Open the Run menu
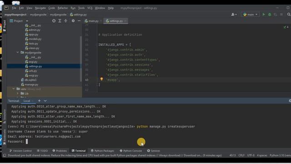Viewport: 291px width, 164px height. click(73, 8)
